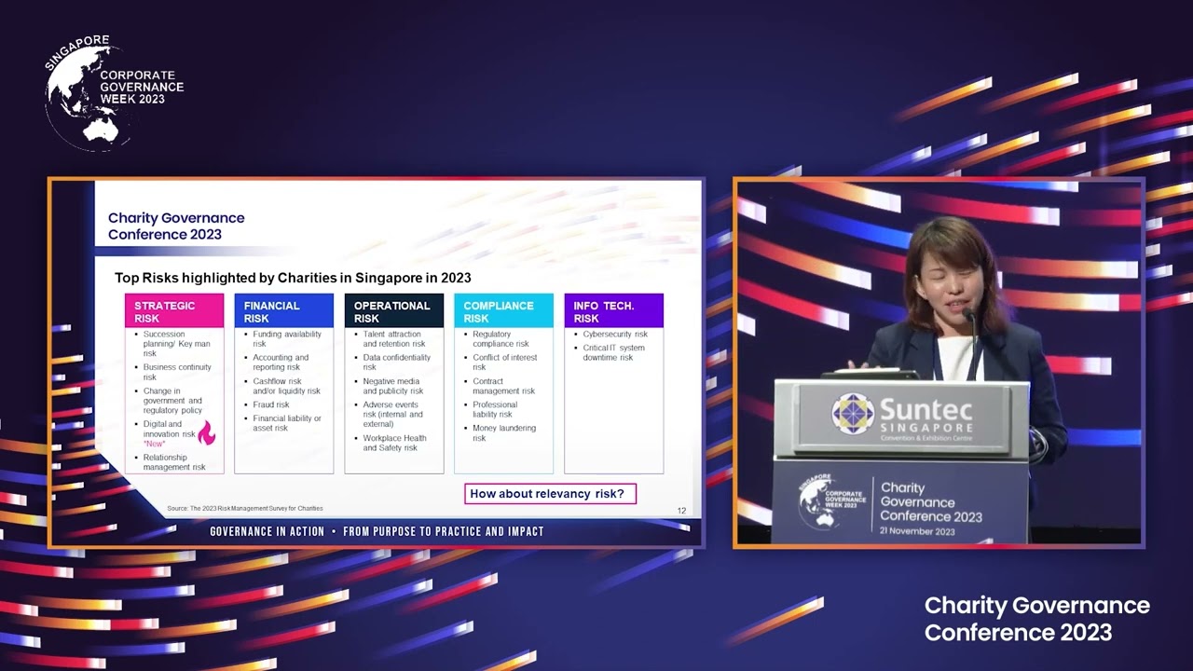Click 'Funding availability risk' bullet
Image resolution: width=1193 pixels, height=671 pixels.
point(287,339)
